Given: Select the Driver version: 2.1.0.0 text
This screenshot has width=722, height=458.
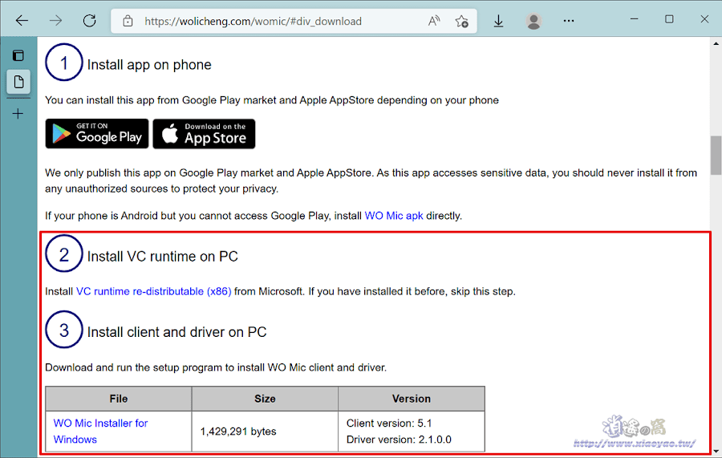Looking at the screenshot, I should pos(399,440).
